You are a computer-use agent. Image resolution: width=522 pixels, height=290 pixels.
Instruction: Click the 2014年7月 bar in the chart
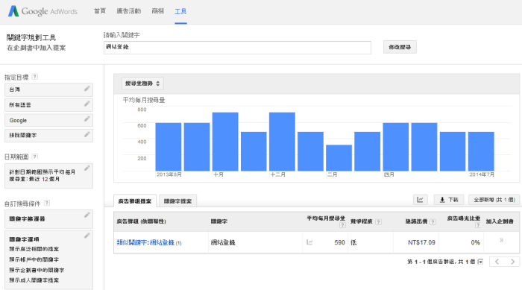pos(481,151)
